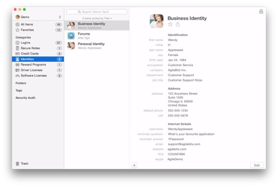Click the Demo vault avatar icon
Screen dimensions: 278x187
click(17, 17)
